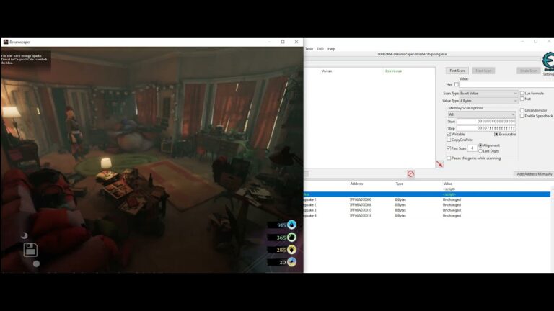Select the Alignment radio button
This screenshot has width=554, height=311.
480,145
